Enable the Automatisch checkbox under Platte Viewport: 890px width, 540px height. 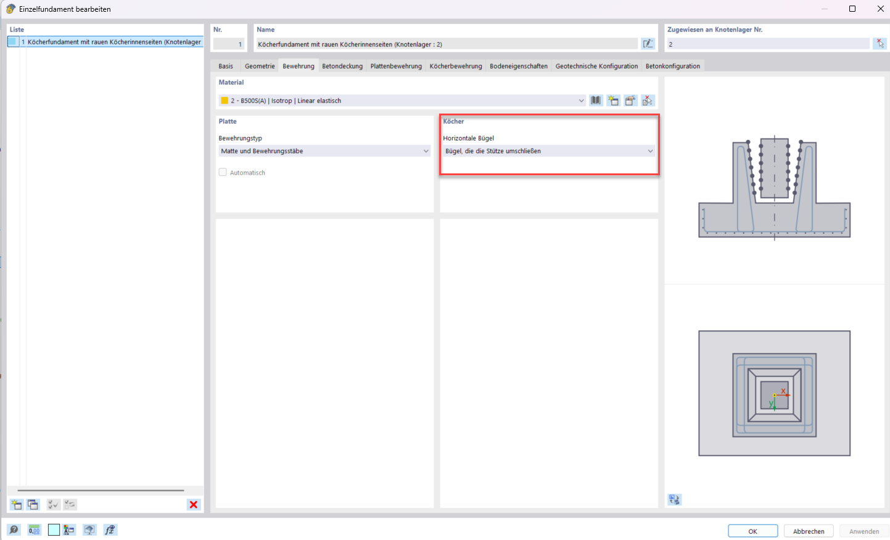(x=223, y=172)
